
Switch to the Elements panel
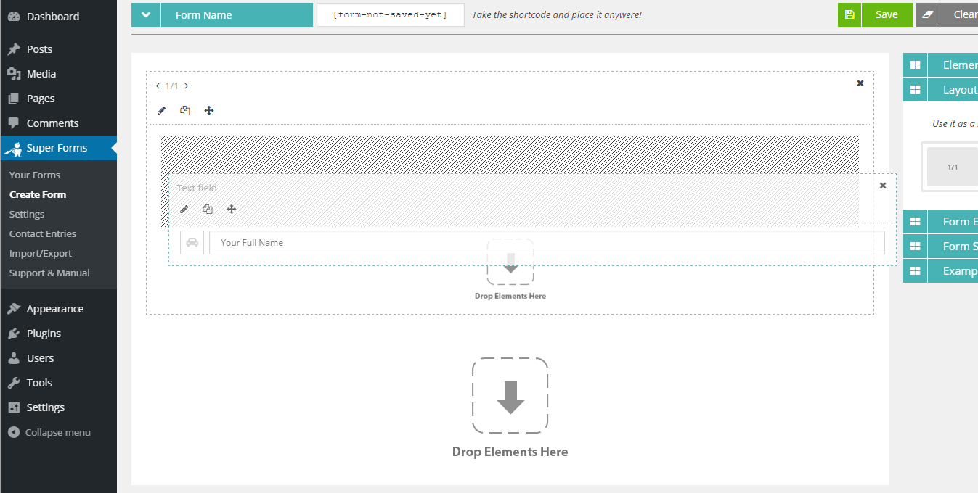pos(951,65)
